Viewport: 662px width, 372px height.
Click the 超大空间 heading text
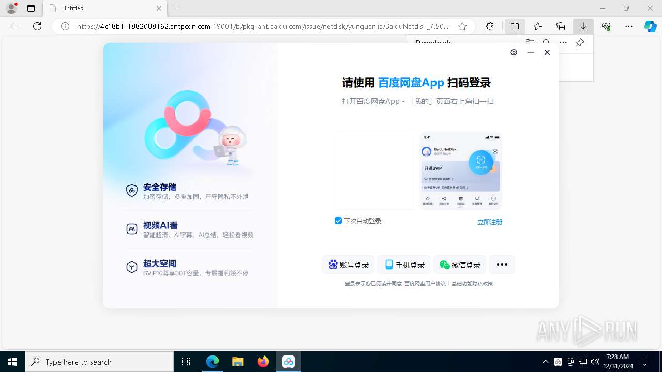coord(160,263)
